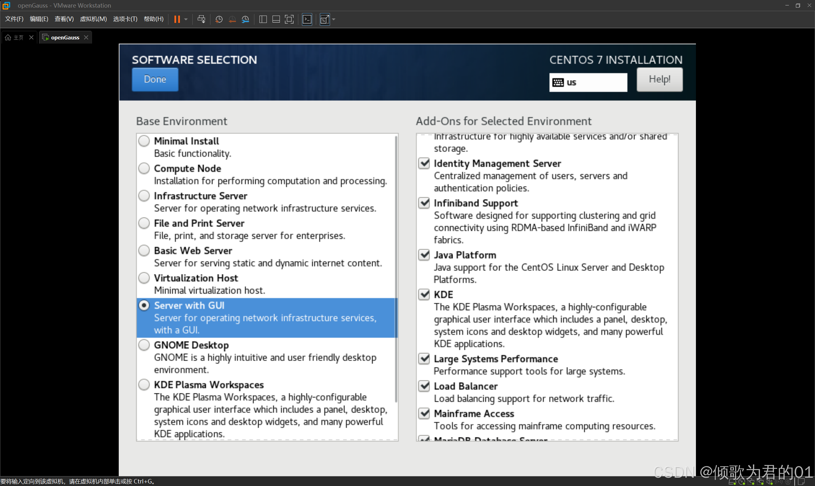Screen dimensions: 815x486
Task: Revert to snapshot using orange arrow clock icon
Action: pos(232,19)
